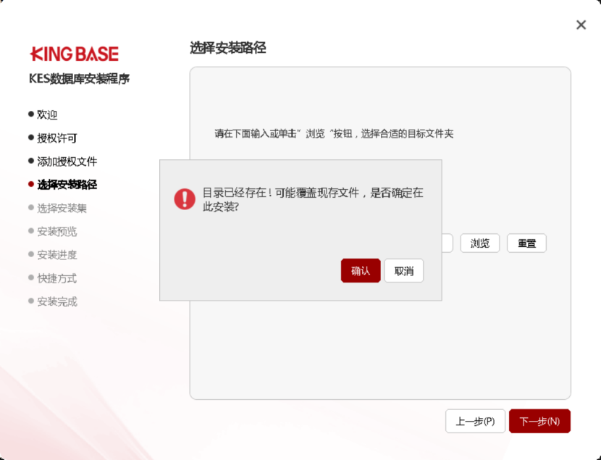Jump to the 选择安装集 step
Screen dimensions: 601x460
[x=62, y=208]
